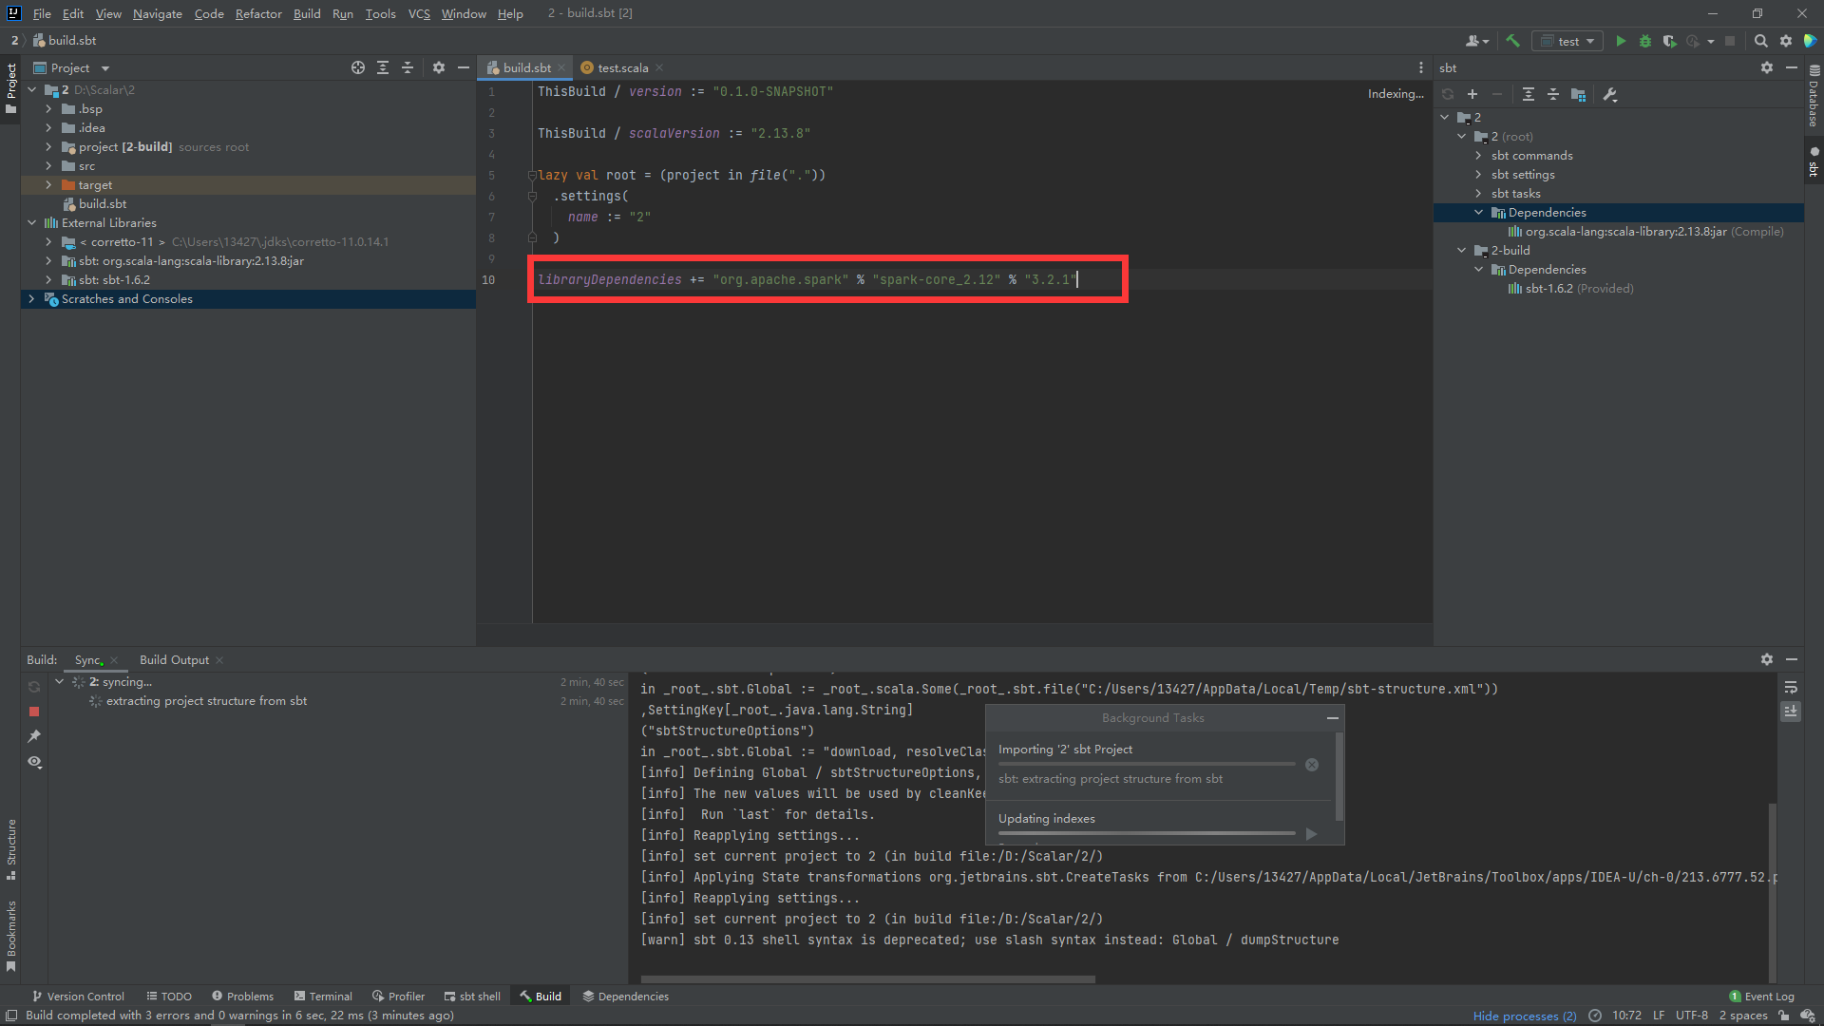Toggle soft-wrap in build output
The height and width of the screenshot is (1026, 1824).
pos(1791,687)
